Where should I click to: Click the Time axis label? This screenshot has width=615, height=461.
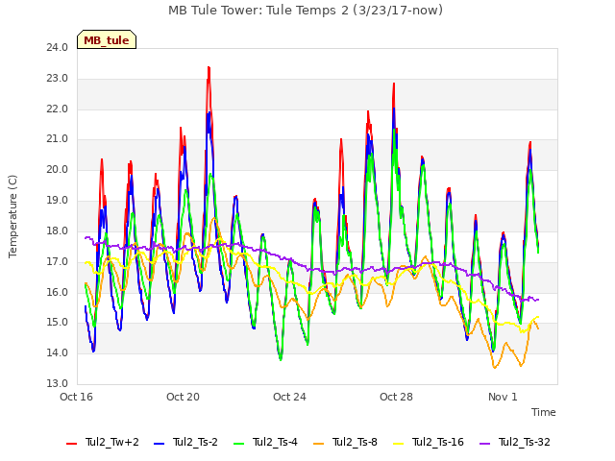pos(544,412)
